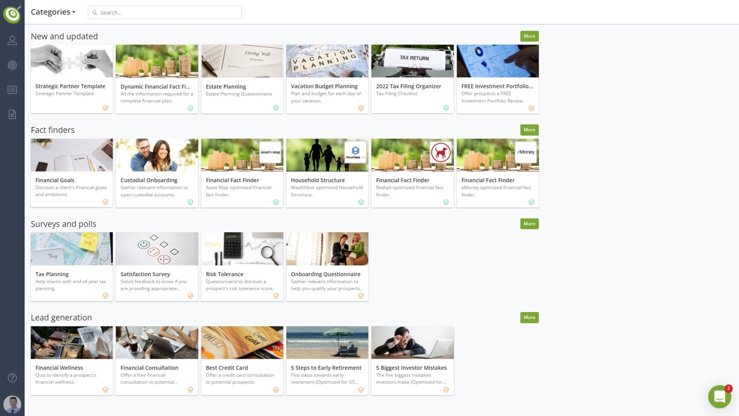Show more Lead generation templates
This screenshot has width=739, height=416.
pos(529,317)
